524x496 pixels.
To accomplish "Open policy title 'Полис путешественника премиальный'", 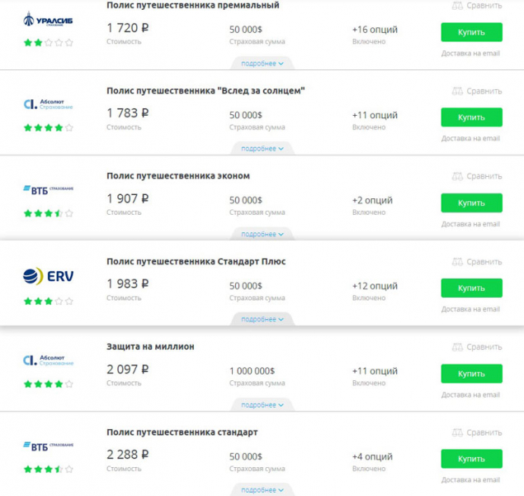I will (192, 5).
